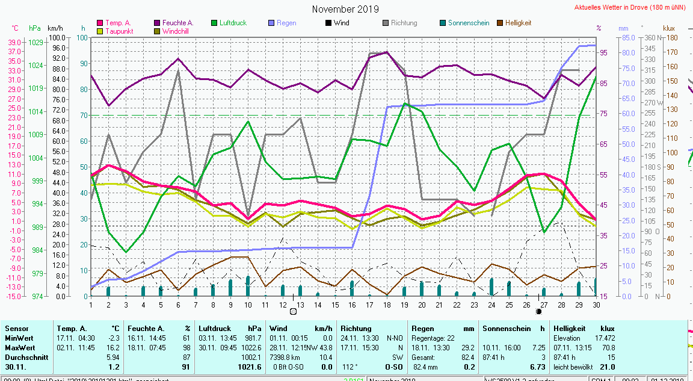Click the 'November 2019' chart title
This screenshot has height=381, width=693.
[x=345, y=9]
